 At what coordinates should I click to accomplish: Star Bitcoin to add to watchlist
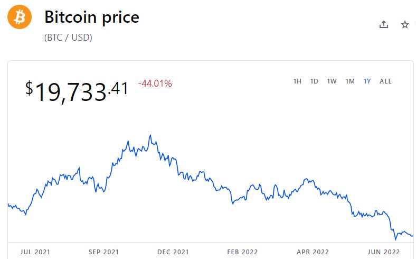(x=405, y=24)
